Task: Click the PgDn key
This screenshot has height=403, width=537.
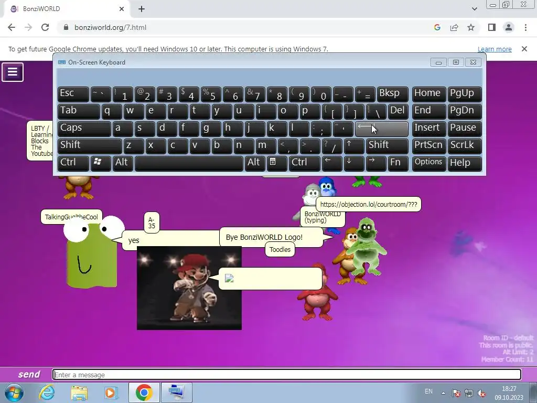Action: [x=465, y=111]
